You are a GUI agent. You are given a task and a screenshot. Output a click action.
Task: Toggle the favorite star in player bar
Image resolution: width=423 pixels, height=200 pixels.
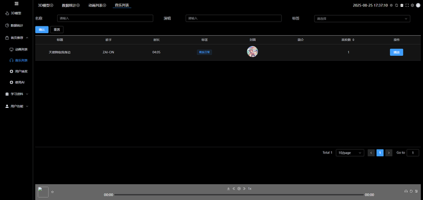coord(52,192)
